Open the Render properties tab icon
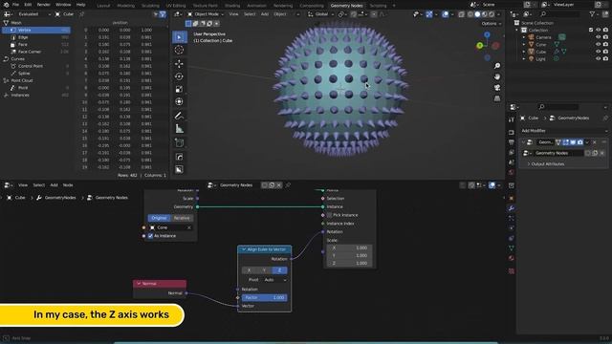This screenshot has width=612, height=344. coord(512,133)
